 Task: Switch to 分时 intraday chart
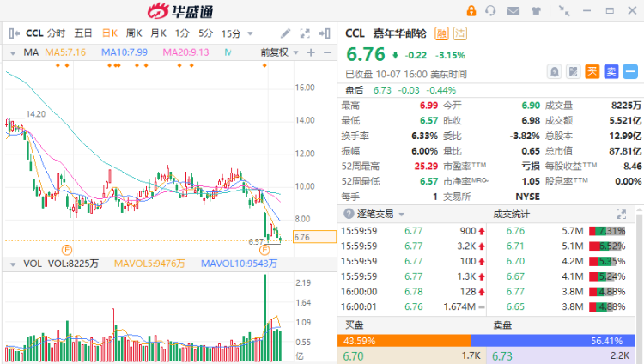pos(56,33)
